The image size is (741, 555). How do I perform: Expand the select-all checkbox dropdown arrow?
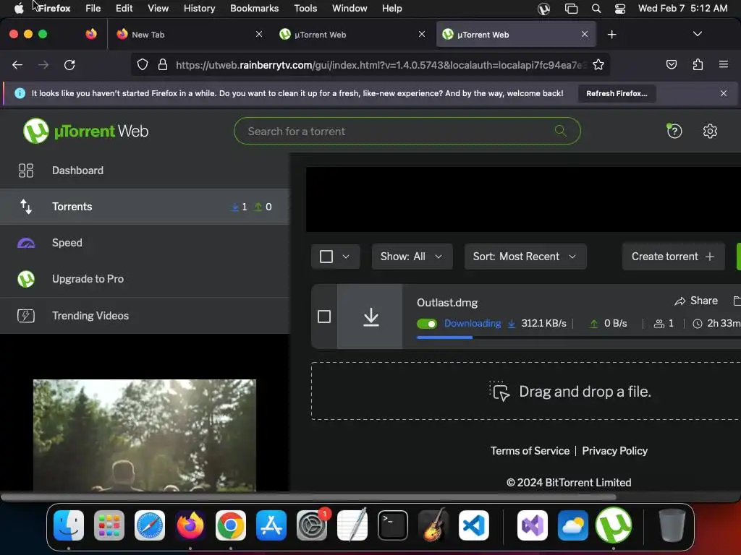point(346,257)
